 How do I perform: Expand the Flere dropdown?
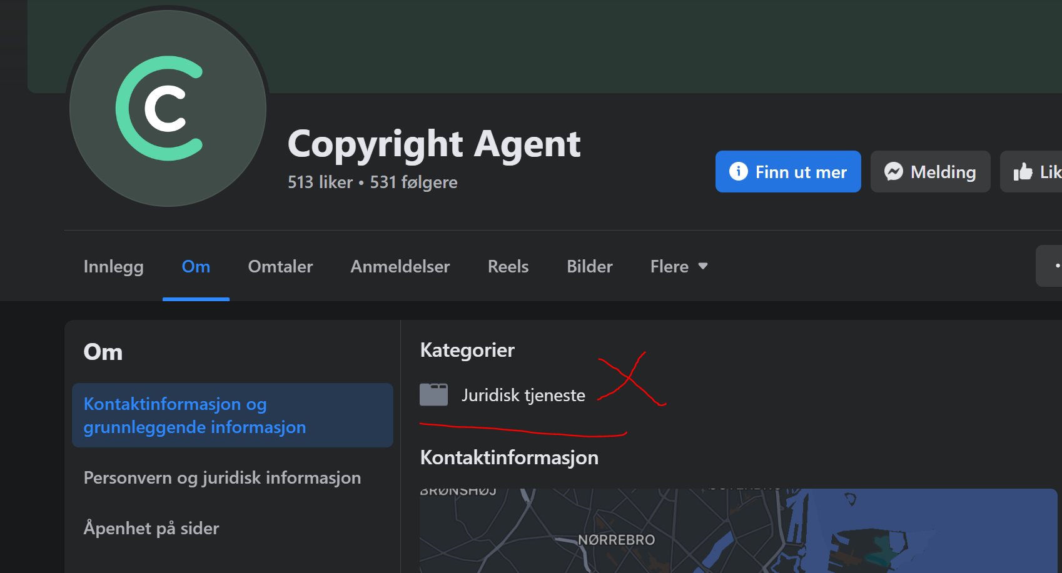tap(679, 266)
